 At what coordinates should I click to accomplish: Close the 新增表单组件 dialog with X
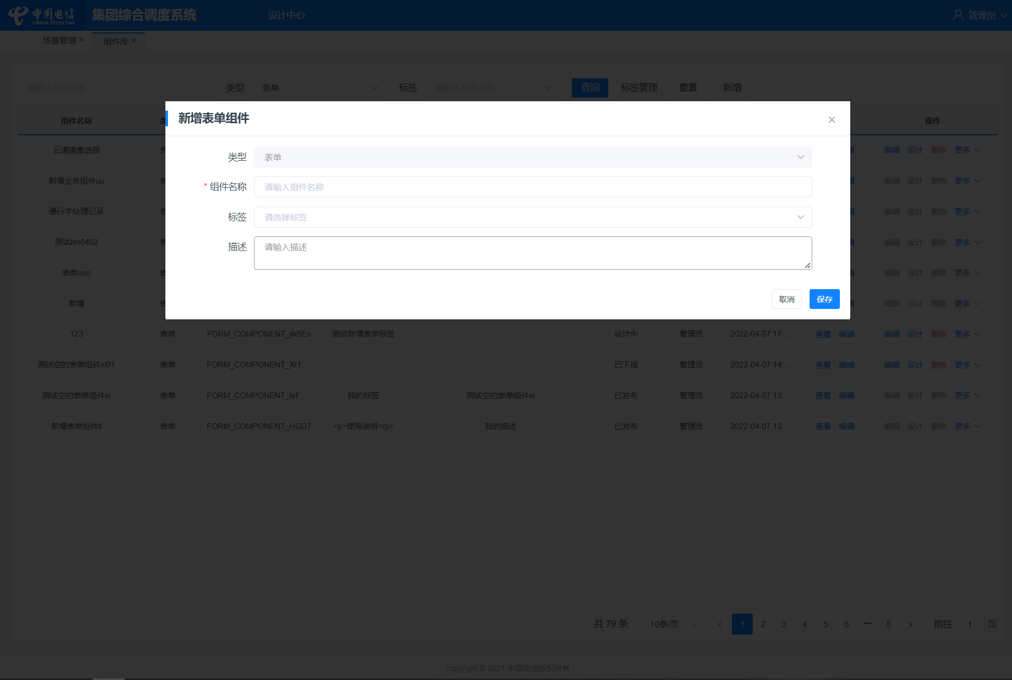[832, 120]
